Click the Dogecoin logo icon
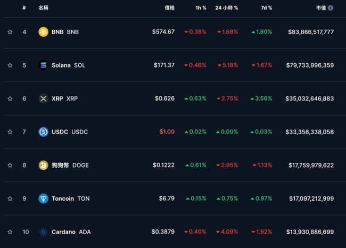This screenshot has height=248, width=346. pos(43,165)
